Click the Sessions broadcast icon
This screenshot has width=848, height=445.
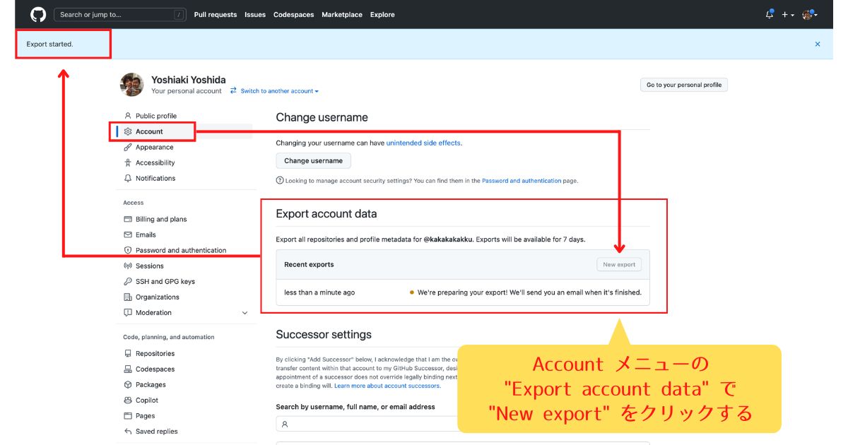(128, 266)
